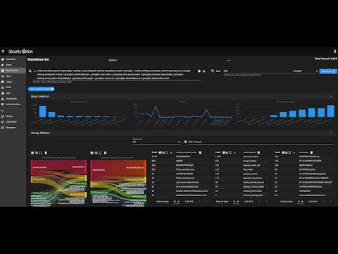Toggle the clock icon to absolute time
Viewport: 338px width, 254px height.
point(212,71)
